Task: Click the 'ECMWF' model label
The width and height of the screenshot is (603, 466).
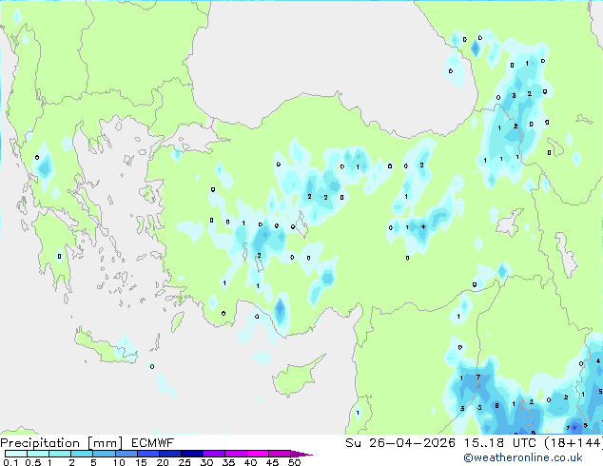Action: pyautogui.click(x=153, y=443)
